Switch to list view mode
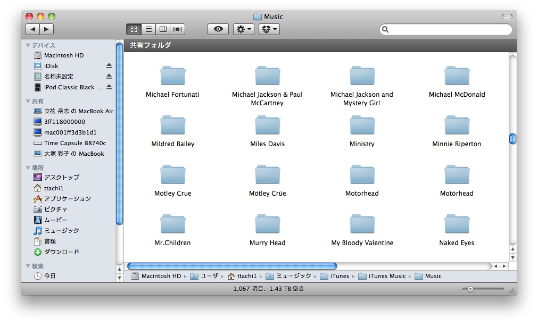538x327 pixels. (149, 29)
